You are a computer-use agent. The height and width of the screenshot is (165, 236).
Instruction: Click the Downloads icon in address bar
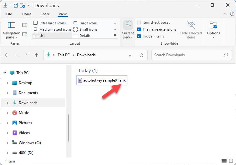click(x=49, y=55)
